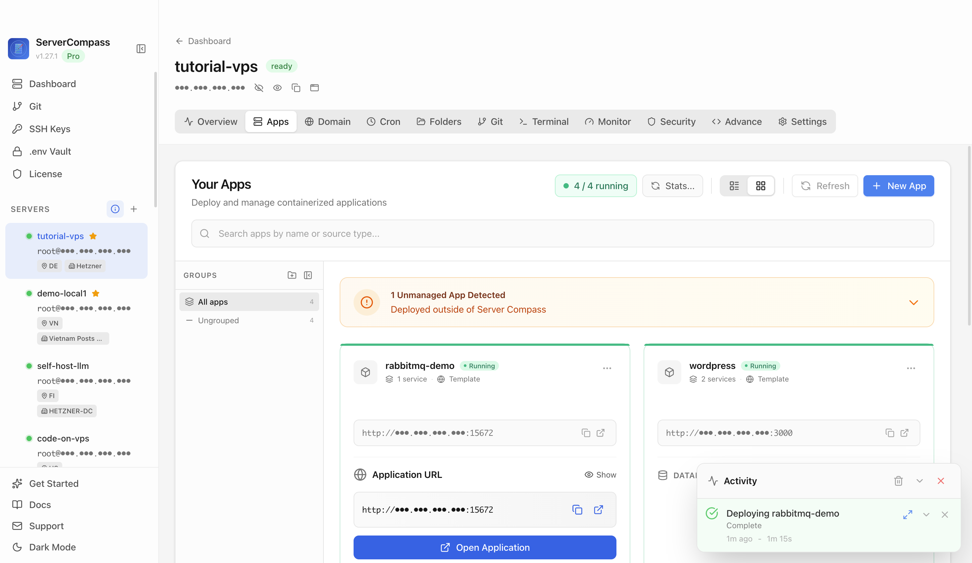972x563 pixels.
Task: Switch to the server Git tab
Action: click(490, 122)
